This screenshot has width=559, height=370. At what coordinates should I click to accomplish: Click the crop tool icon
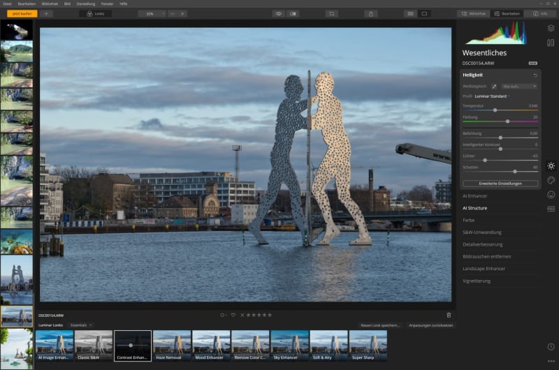pos(332,13)
